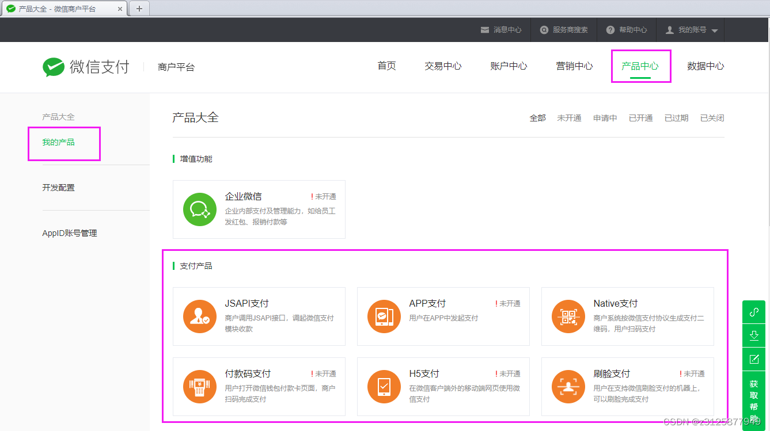The width and height of the screenshot is (770, 431).
Task: Click the 获取帮助 green side button
Action: click(754, 400)
